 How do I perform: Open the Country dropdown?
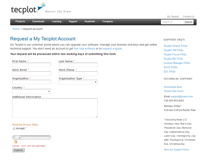pyautogui.click(x=31, y=92)
